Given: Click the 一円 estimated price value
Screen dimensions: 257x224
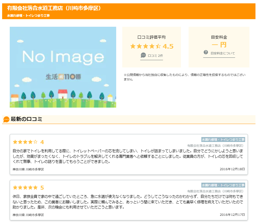Looking at the screenshot, I should pyautogui.click(x=219, y=45).
